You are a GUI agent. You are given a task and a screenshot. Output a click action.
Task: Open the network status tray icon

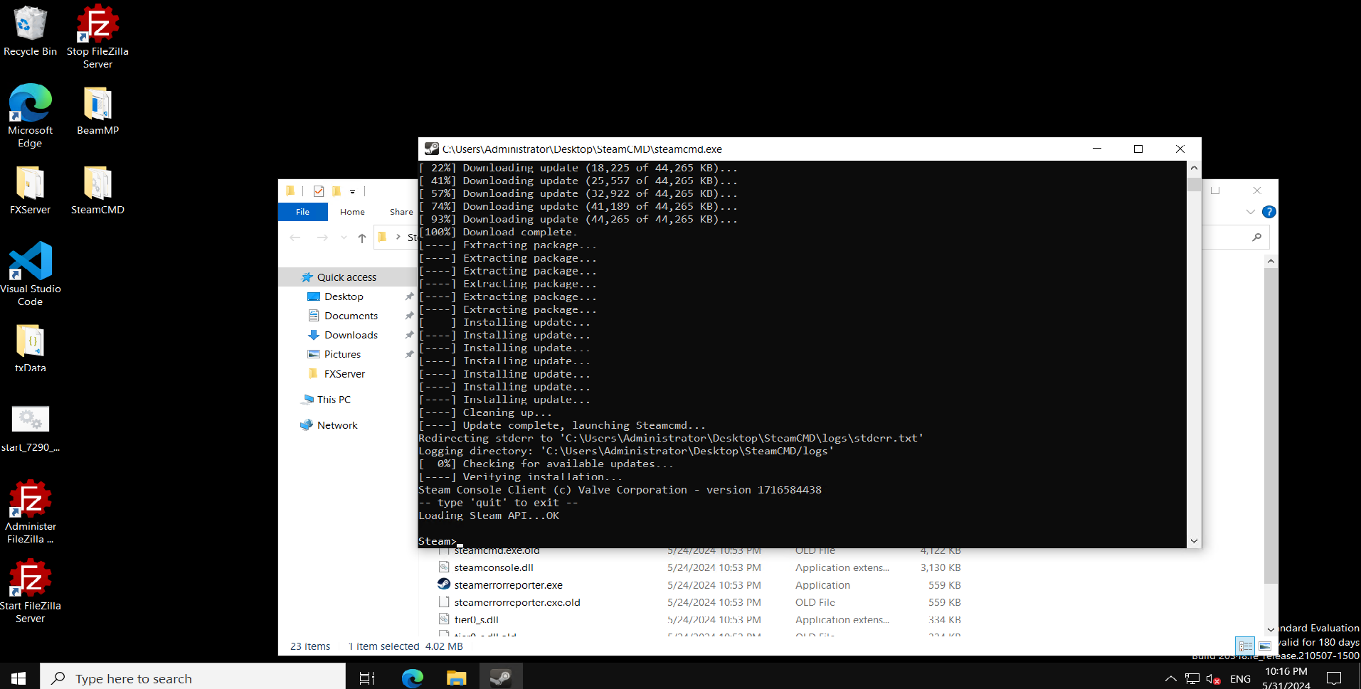coord(1192,678)
